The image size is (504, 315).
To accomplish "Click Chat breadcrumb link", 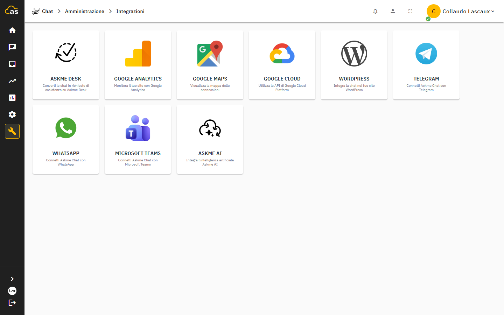I will [x=48, y=11].
